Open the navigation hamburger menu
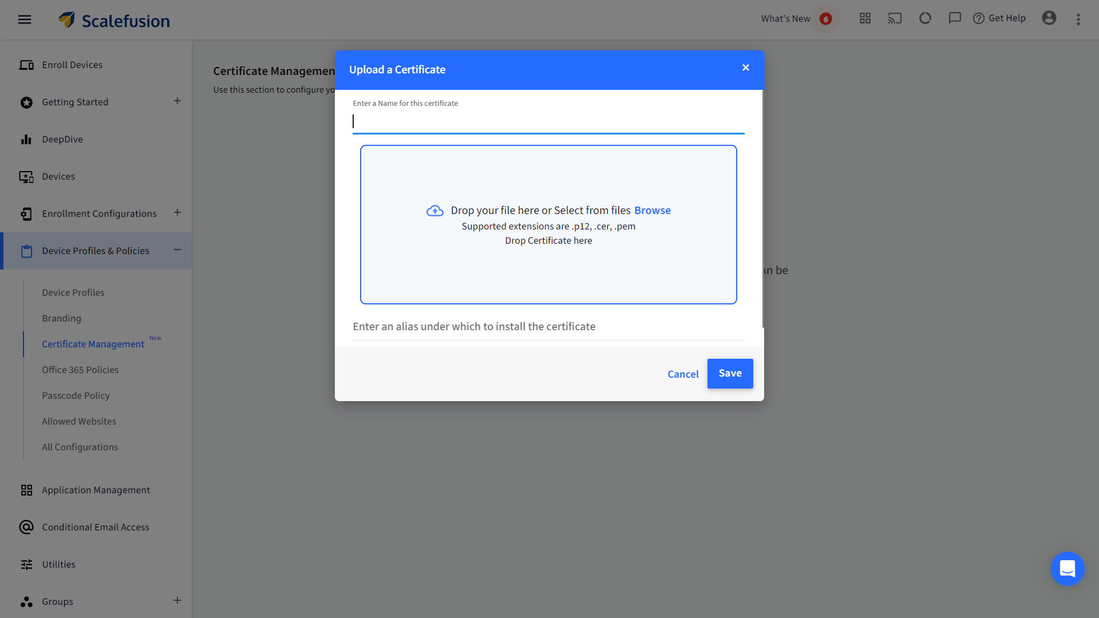 [x=25, y=19]
